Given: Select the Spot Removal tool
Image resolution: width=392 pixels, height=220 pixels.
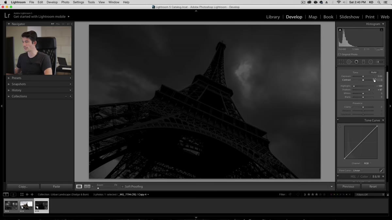Looking at the screenshot, I should tap(349, 62).
